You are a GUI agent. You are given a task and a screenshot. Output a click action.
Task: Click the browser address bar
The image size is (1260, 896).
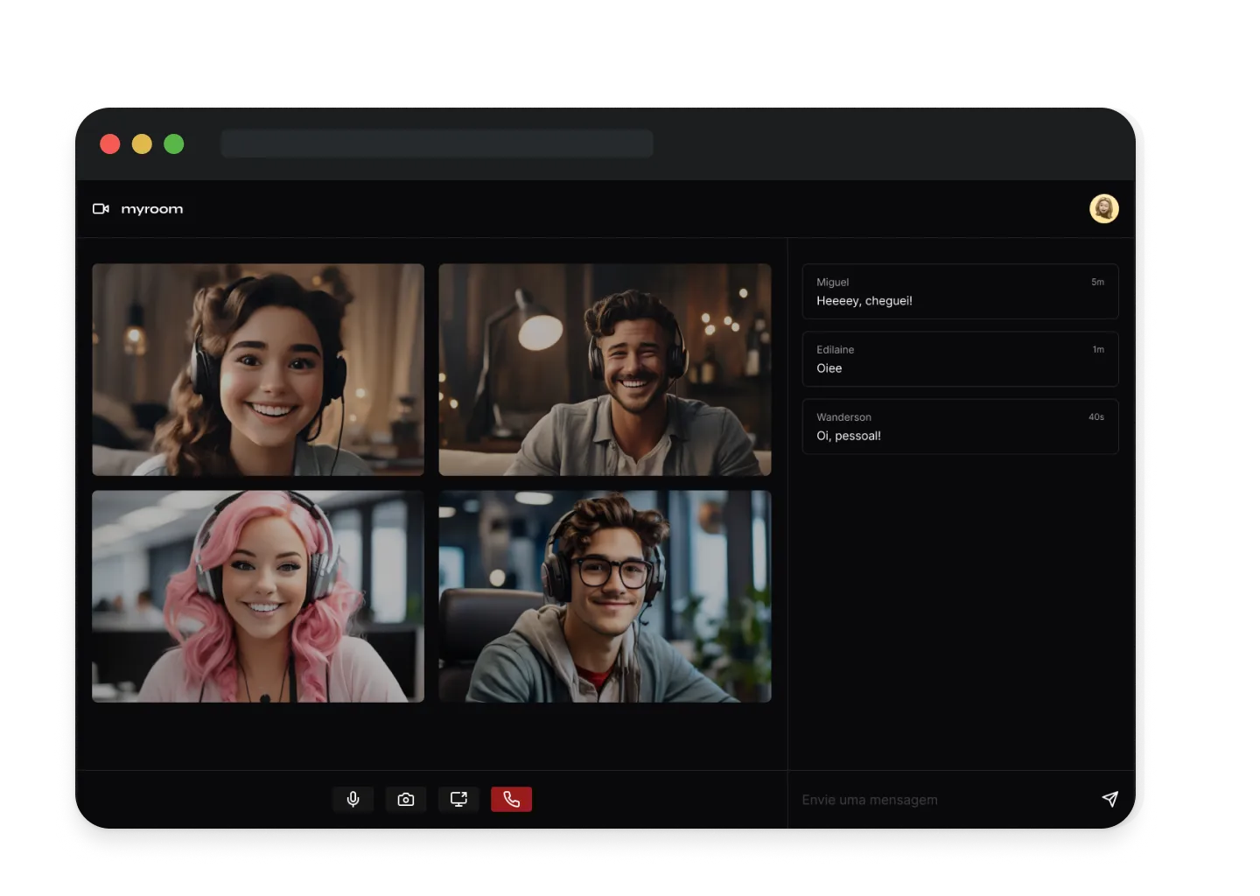coord(437,143)
